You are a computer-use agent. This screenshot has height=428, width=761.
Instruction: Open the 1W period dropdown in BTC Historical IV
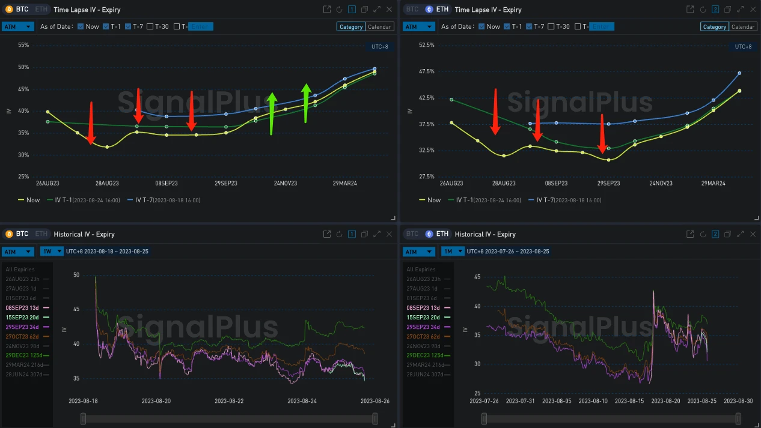(x=52, y=252)
